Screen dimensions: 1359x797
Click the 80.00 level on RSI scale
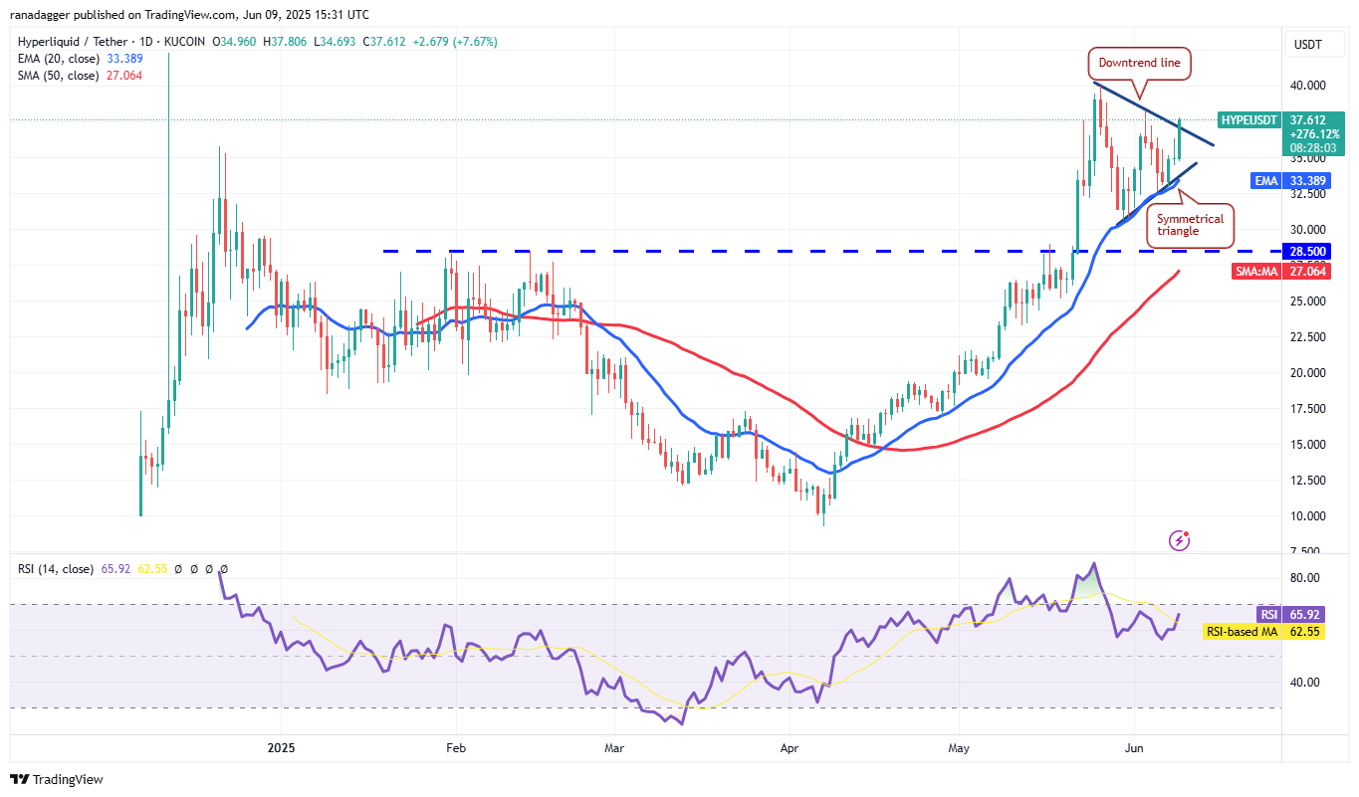click(x=1305, y=578)
